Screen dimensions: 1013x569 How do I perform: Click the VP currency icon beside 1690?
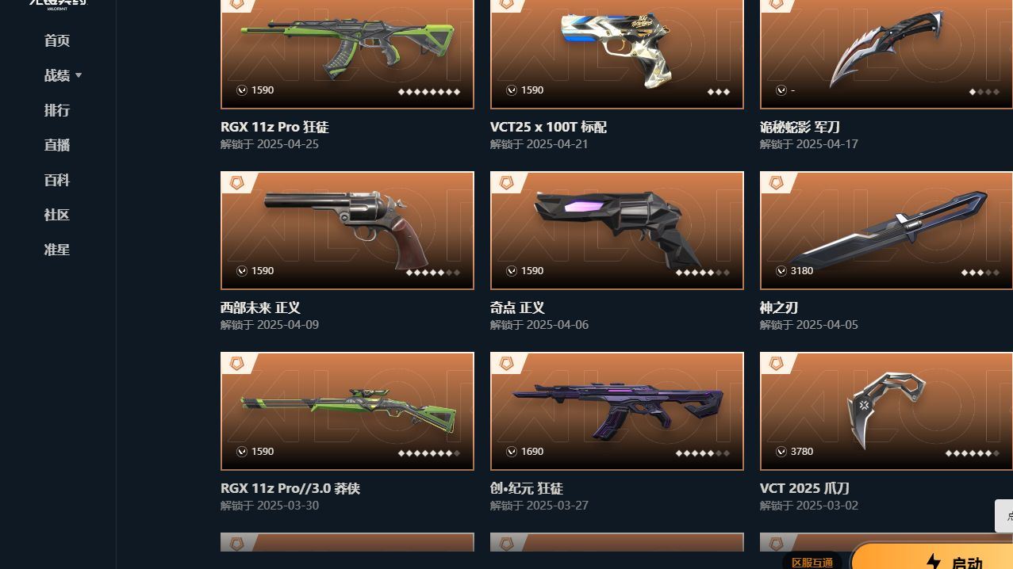pyautogui.click(x=512, y=452)
